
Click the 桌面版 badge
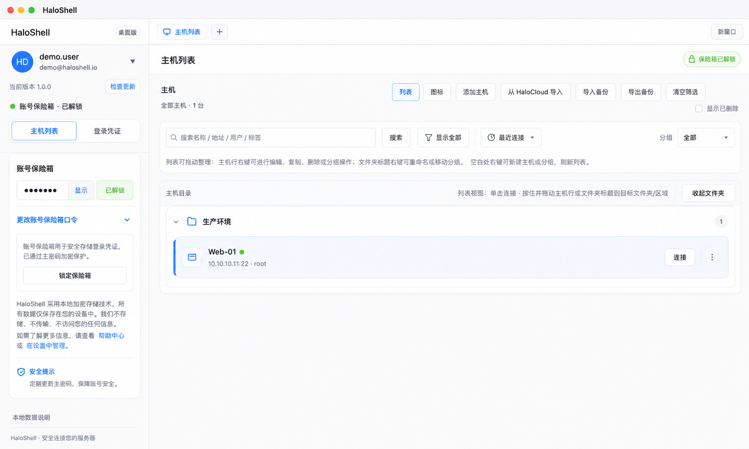(x=127, y=32)
